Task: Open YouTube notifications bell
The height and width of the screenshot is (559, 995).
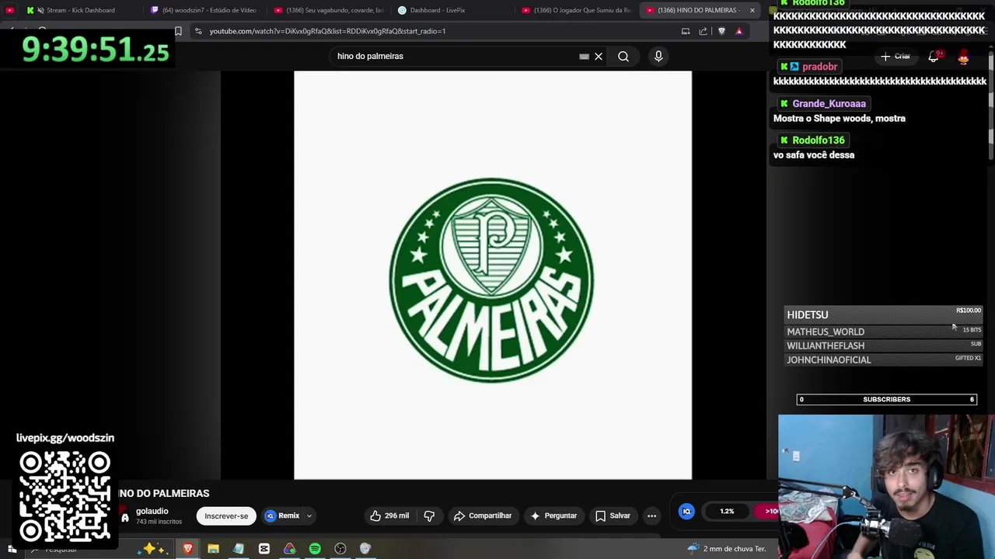Action: (x=934, y=57)
